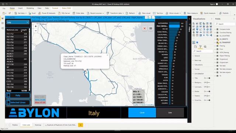Click the Undo icon in title bar
This screenshot has height=133, width=236.
(x=7, y=4)
